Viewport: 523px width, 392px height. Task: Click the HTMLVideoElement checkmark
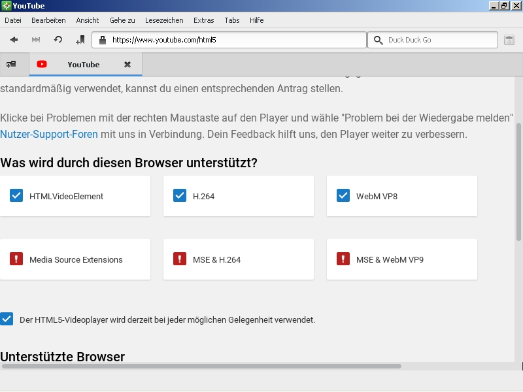(16, 195)
